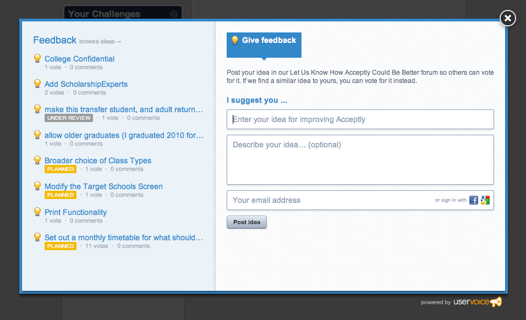
Task: Click Your Challenges header in background page
Action: [105, 14]
